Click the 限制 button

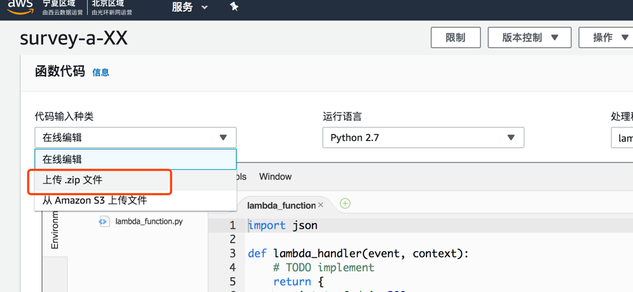point(456,38)
